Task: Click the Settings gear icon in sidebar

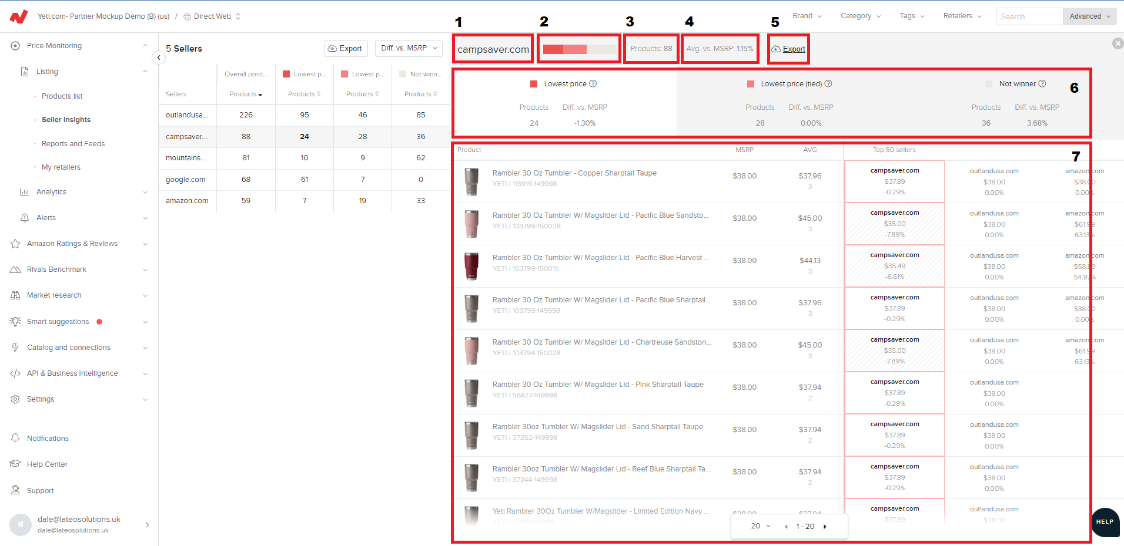Action: tap(15, 399)
